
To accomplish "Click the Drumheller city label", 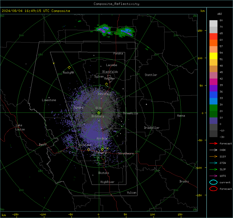I will click(152, 128).
